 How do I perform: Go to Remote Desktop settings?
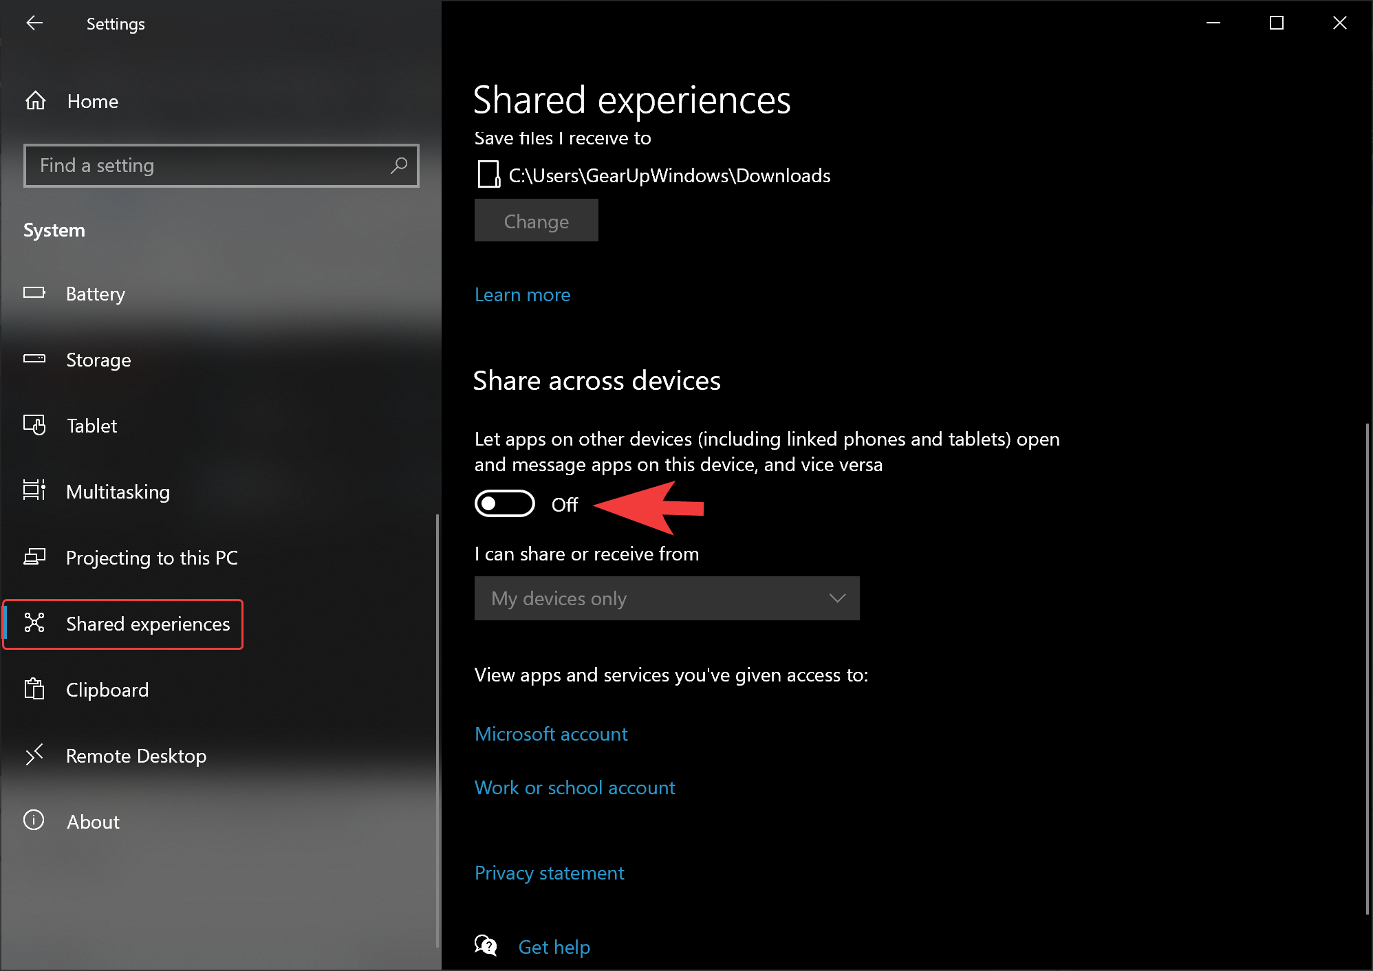point(136,756)
